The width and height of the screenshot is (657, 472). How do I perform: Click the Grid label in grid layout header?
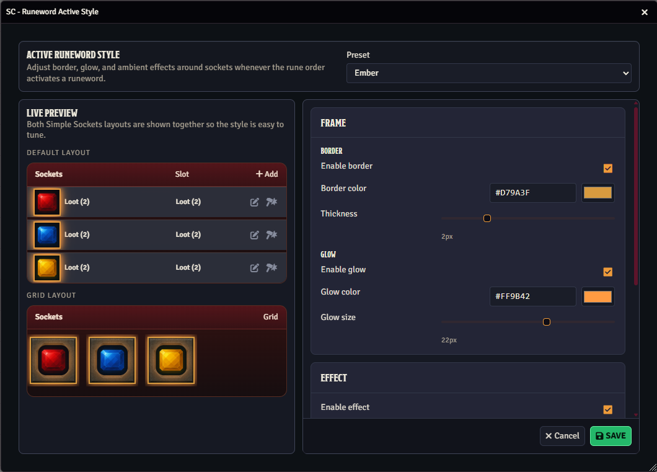click(270, 317)
